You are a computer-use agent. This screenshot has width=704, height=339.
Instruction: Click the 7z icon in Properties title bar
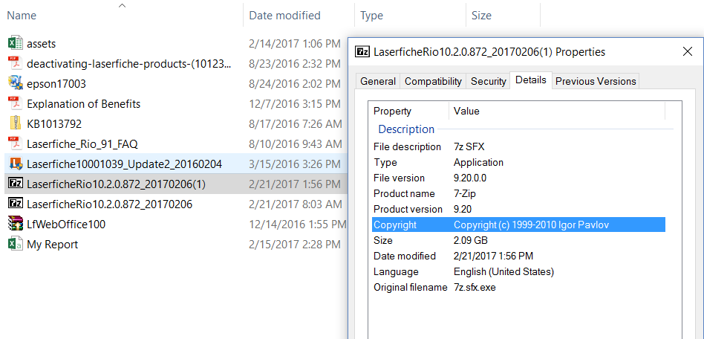(x=363, y=52)
